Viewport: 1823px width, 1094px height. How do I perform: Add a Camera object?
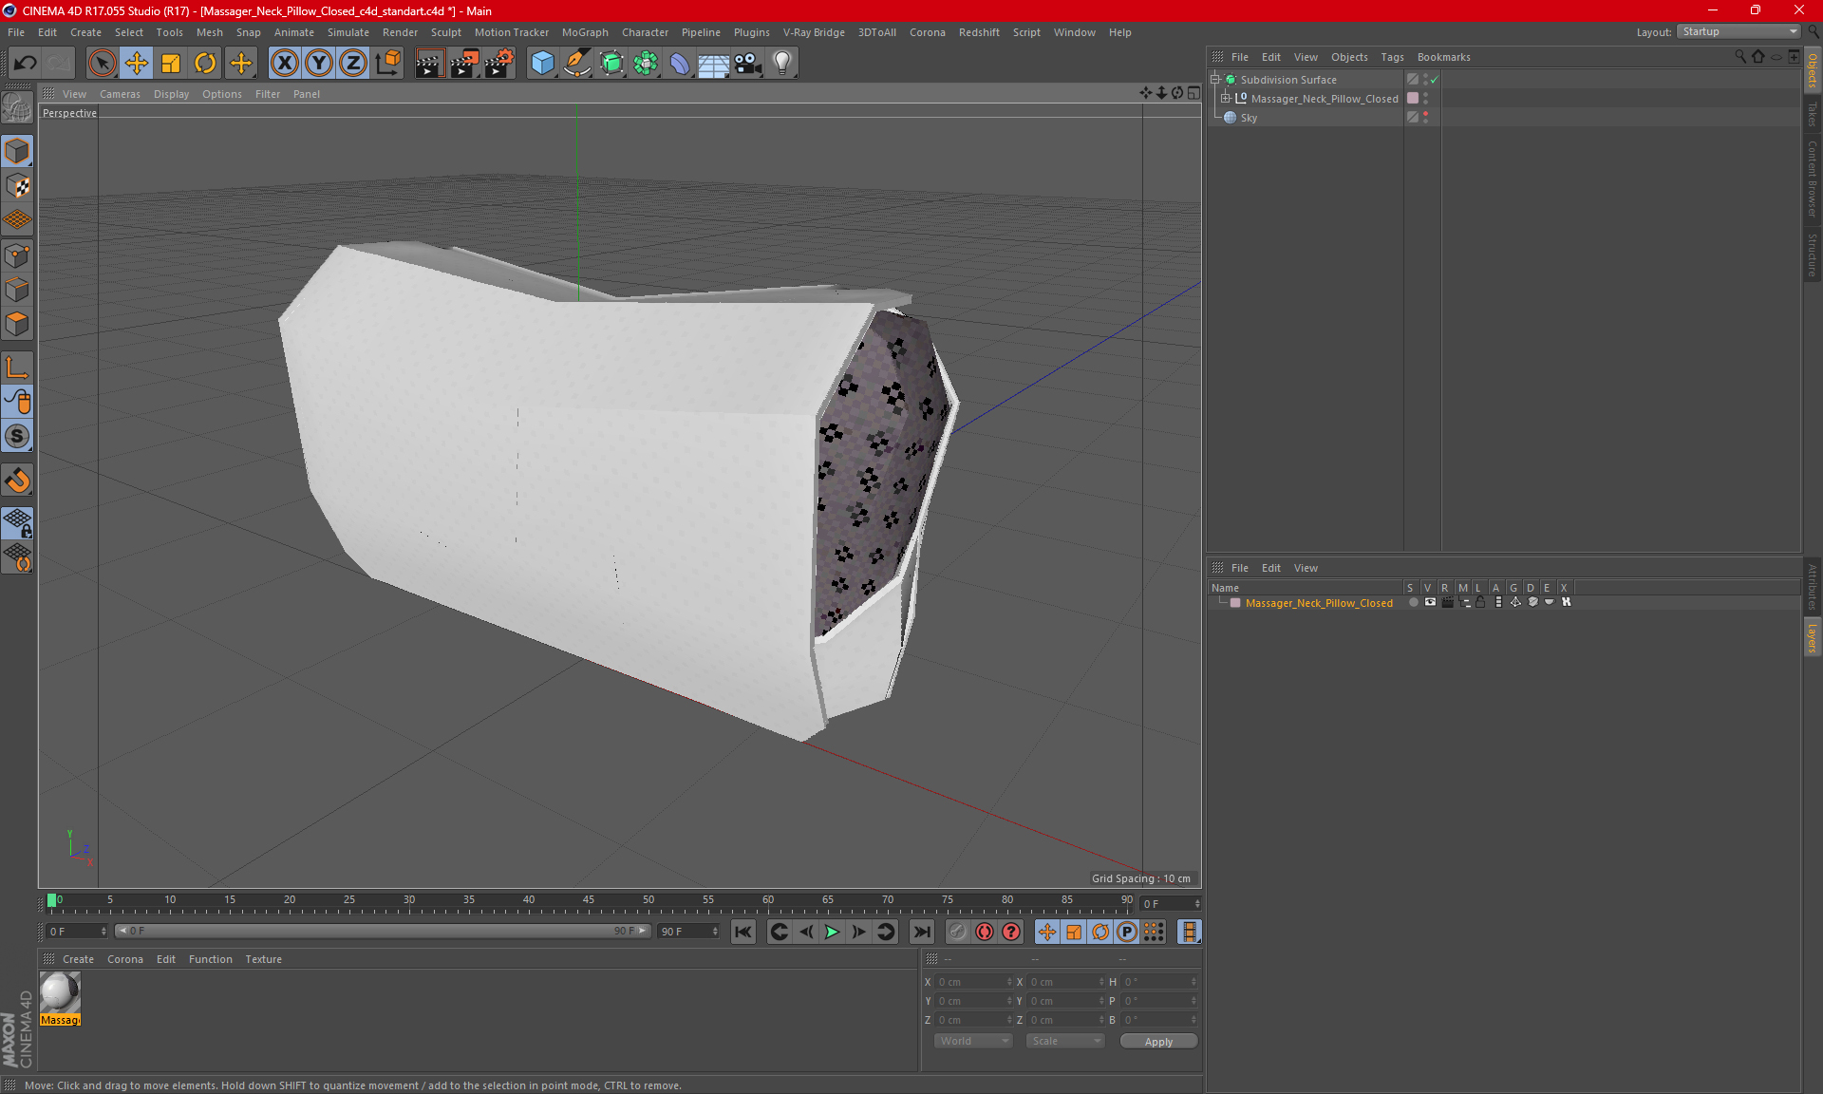click(x=748, y=63)
